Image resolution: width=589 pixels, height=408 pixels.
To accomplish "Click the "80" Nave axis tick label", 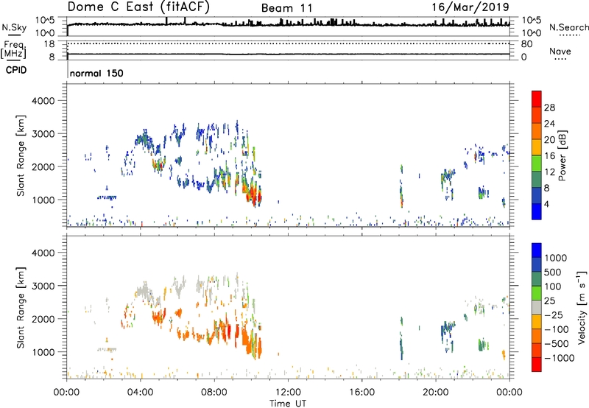I will pyautogui.click(x=526, y=44).
